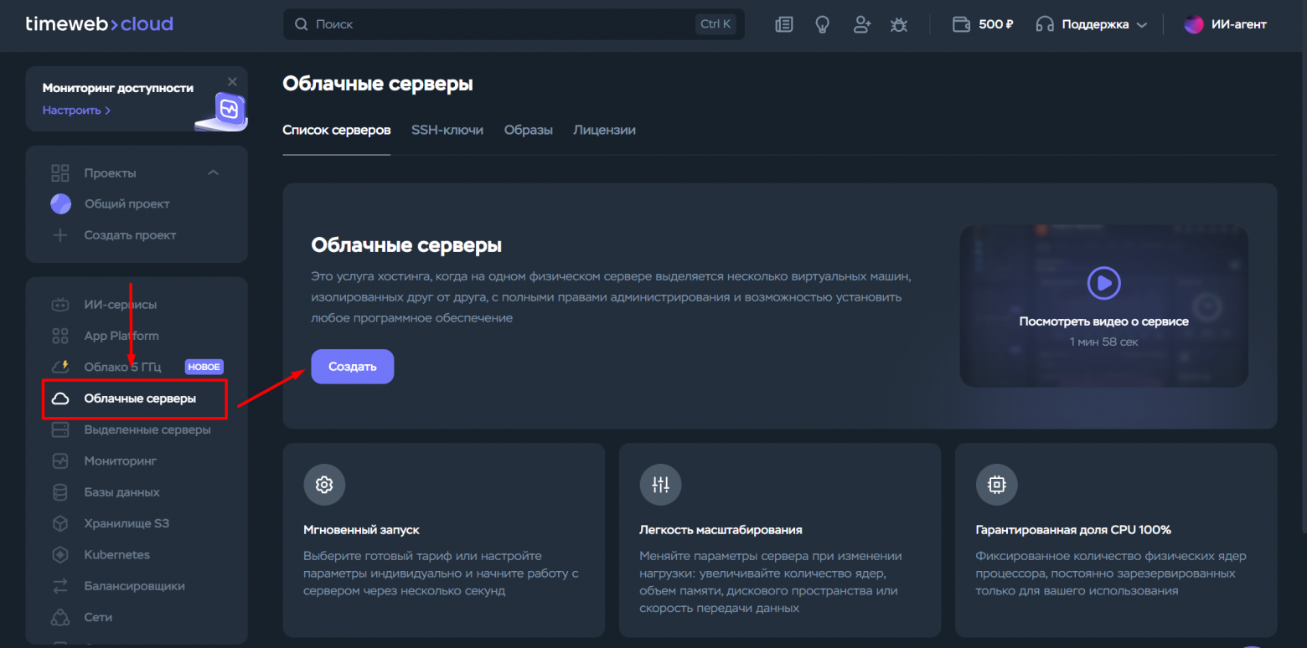Click the Посмотреть видео о сервисе text
This screenshot has height=648, width=1307.
(1103, 321)
